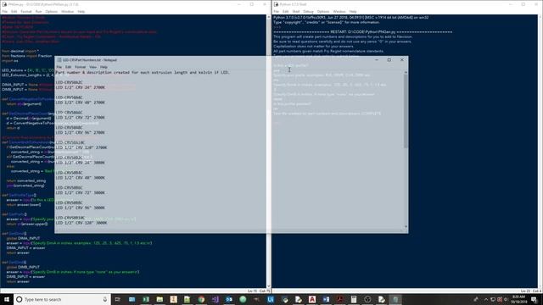The image size is (543, 305).
Task: Open View menu in Notepad
Action: 92,67
